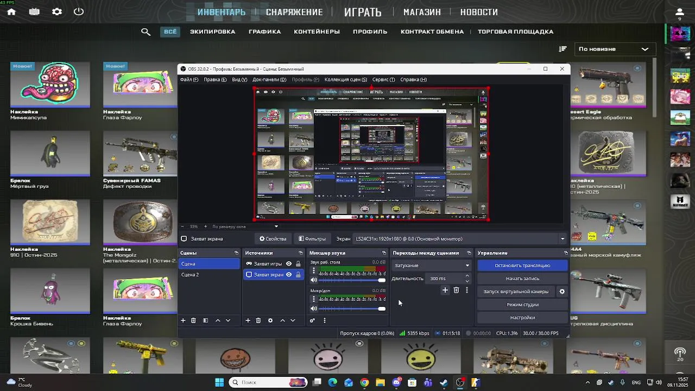Pop out the Управление dock panel
Image resolution: width=695 pixels, height=391 pixels.
pos(566,253)
